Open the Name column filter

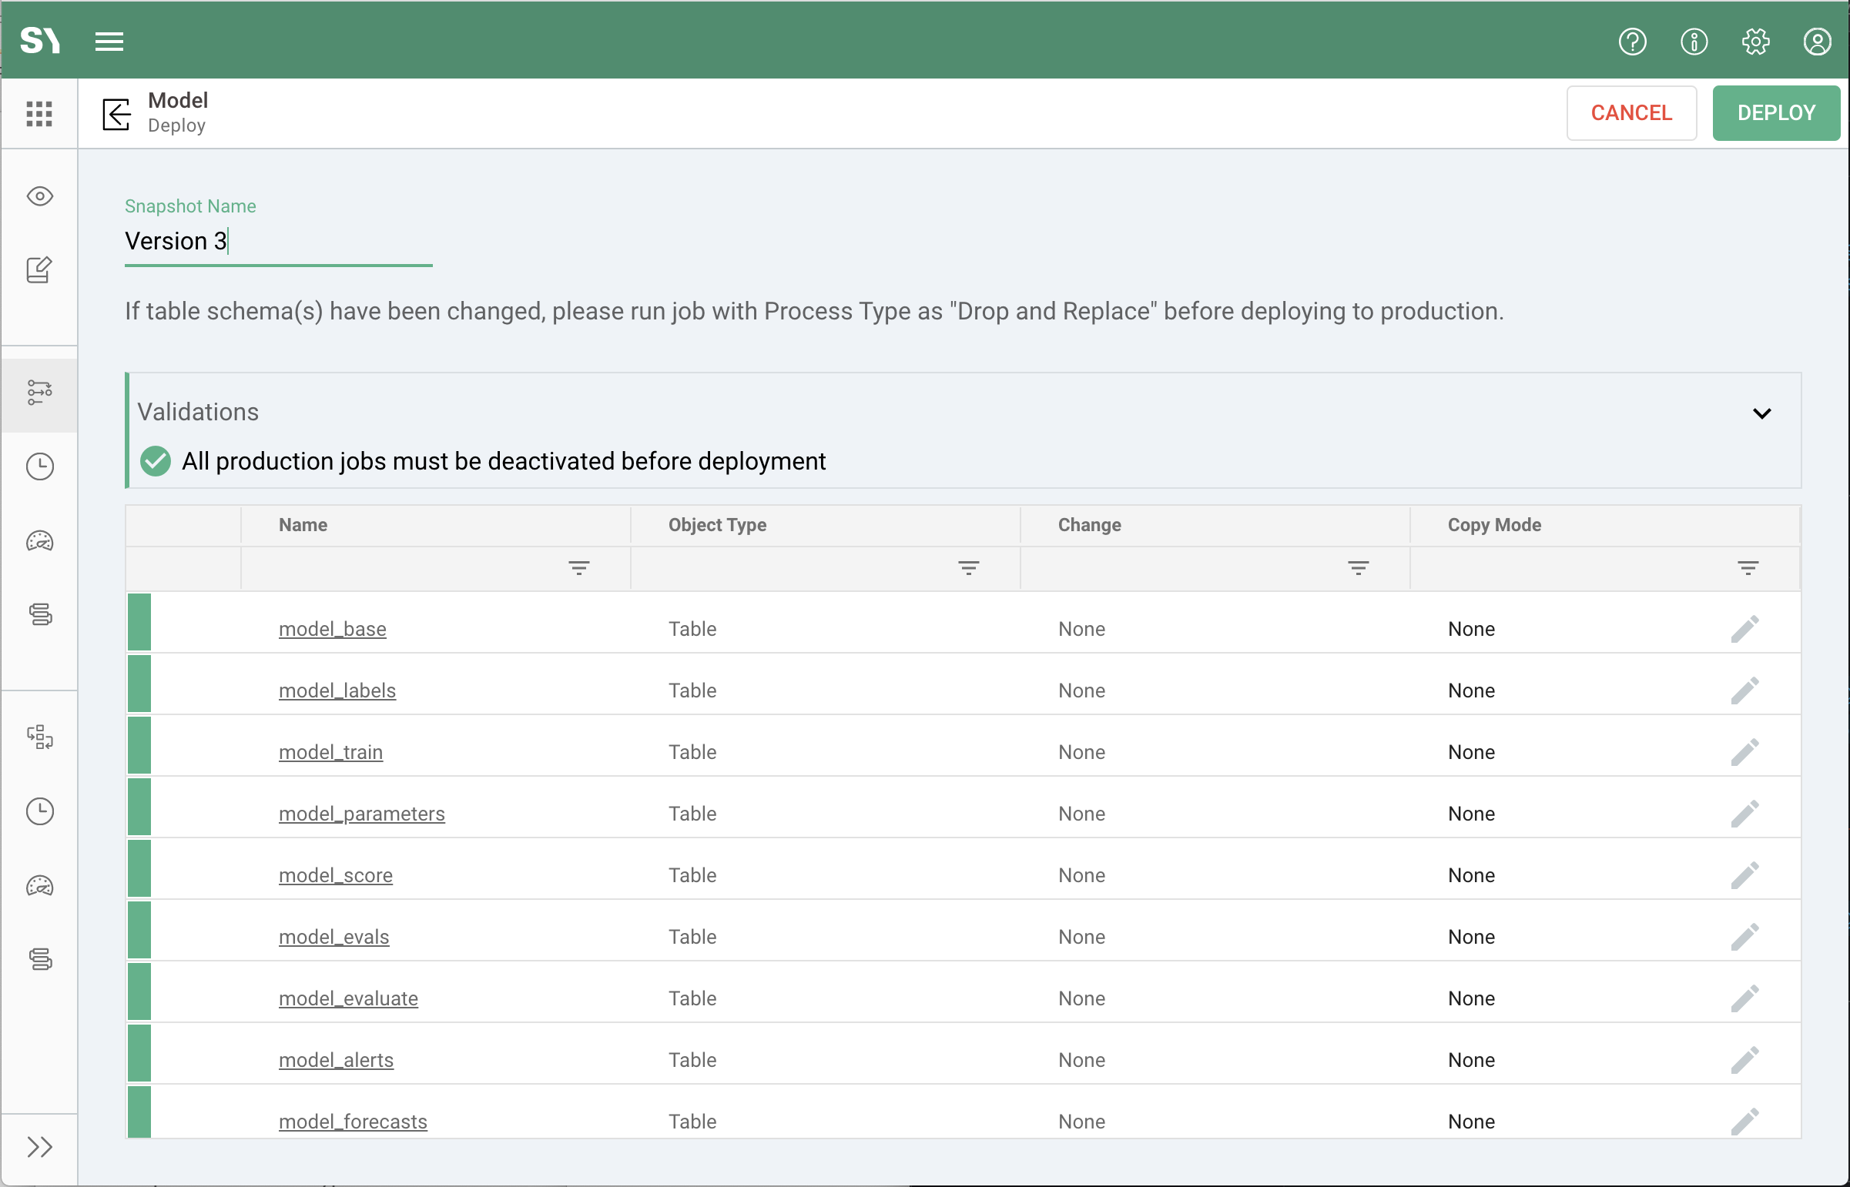point(579,569)
